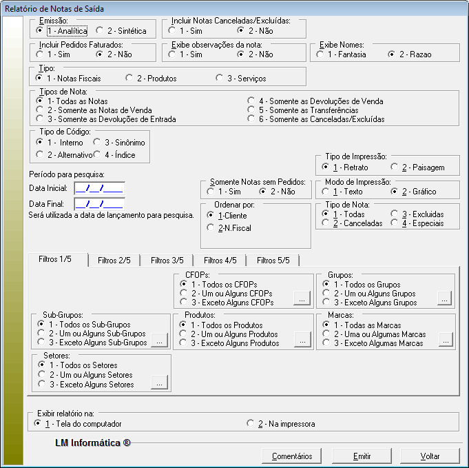Open the CFOPs selection browse button

302,298
